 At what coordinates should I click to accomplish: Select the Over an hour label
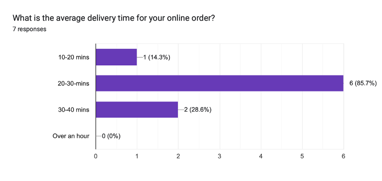[71, 136]
